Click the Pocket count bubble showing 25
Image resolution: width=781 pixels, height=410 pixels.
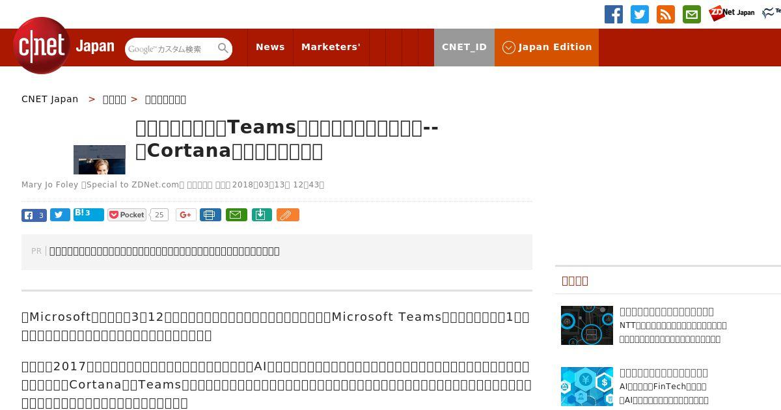159,215
